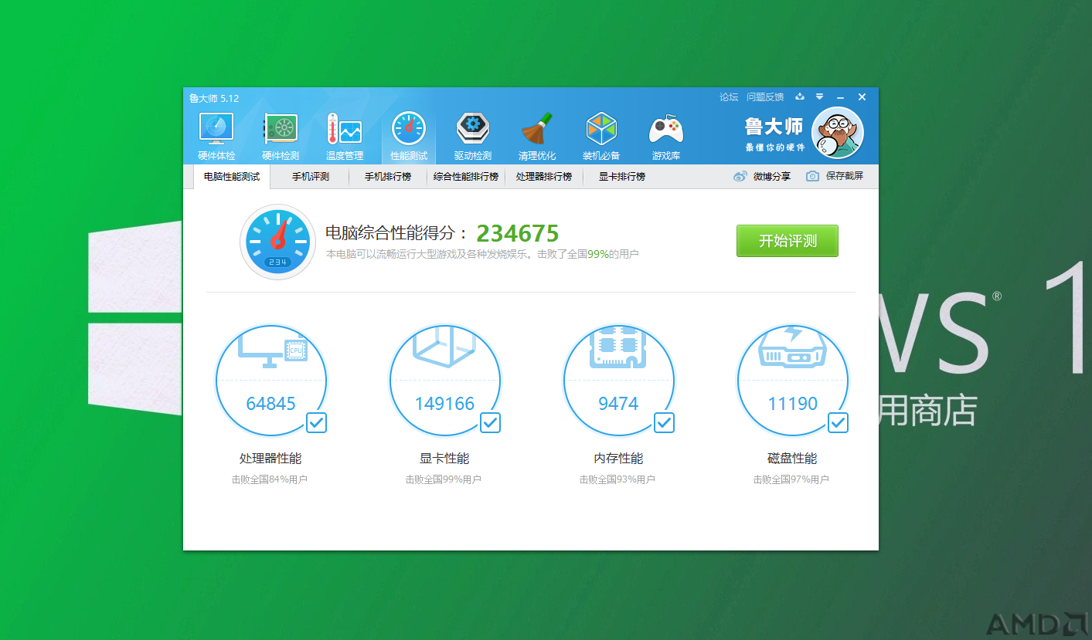
Task: Toggle the processor performance checkbox
Action: tap(317, 422)
